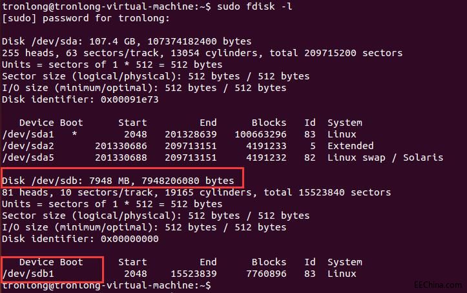
Task: Click the sudo password prompt line
Action: [x=86, y=18]
